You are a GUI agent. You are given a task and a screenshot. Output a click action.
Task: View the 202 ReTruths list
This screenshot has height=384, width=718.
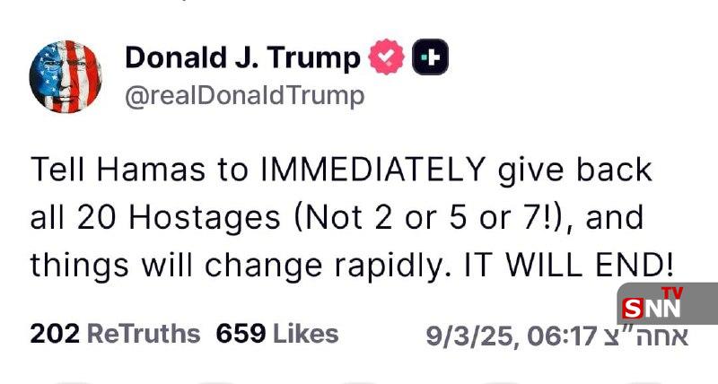115,334
